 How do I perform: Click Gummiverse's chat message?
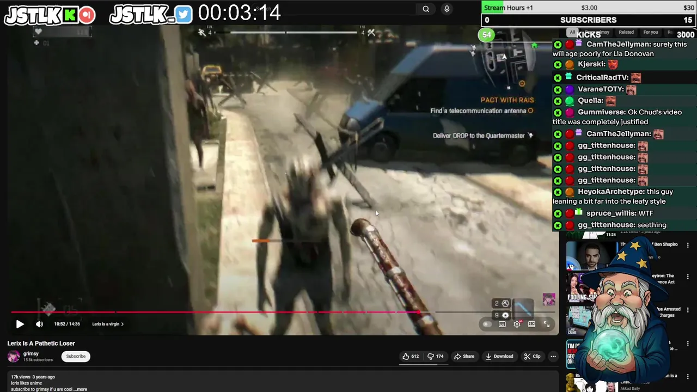tap(623, 117)
